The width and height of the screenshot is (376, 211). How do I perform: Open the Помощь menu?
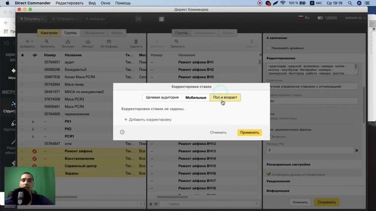point(123,3)
